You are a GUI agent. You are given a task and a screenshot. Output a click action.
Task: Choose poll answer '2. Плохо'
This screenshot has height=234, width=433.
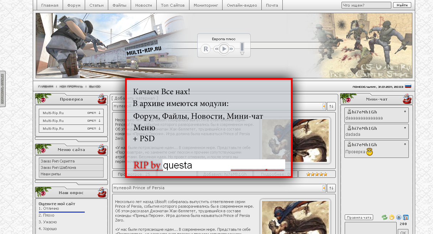tap(47, 215)
